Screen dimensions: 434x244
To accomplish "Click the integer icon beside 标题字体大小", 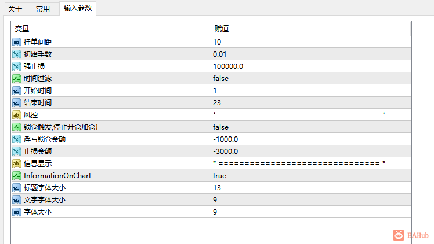I will coord(17,188).
